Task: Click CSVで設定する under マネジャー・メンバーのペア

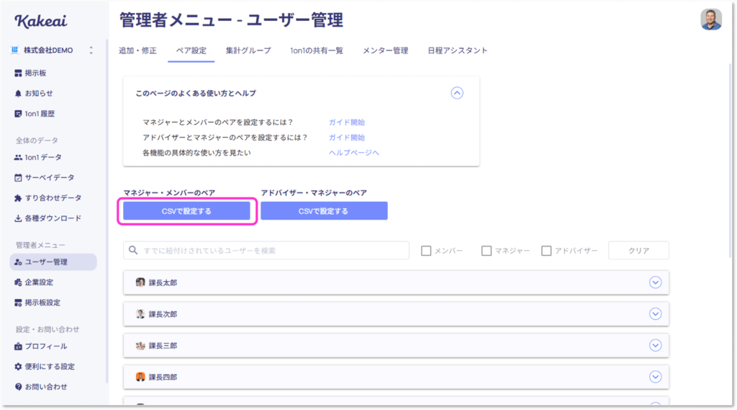Action: coord(186,211)
